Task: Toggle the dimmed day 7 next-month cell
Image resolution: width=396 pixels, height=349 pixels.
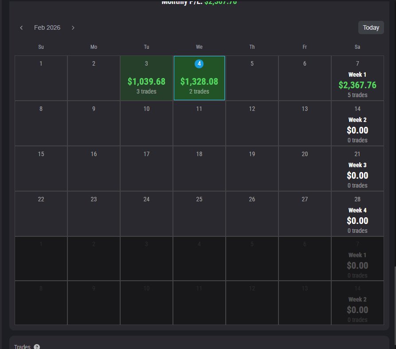Action: point(357,259)
